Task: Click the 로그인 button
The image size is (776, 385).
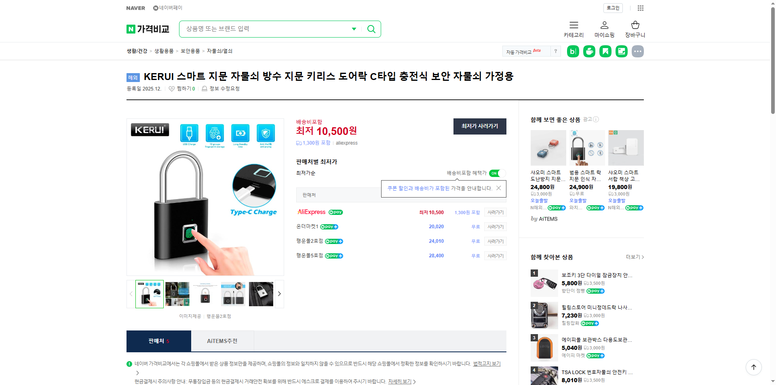Action: 612,8
